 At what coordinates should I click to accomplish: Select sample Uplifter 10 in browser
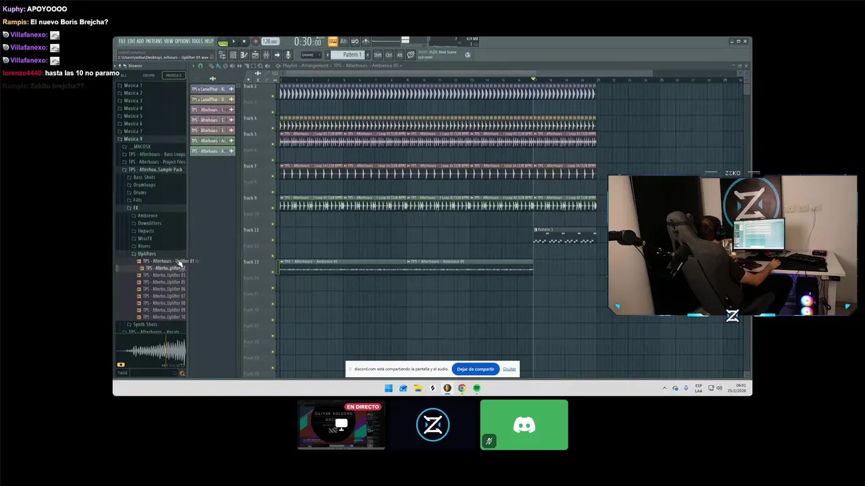coord(162,317)
